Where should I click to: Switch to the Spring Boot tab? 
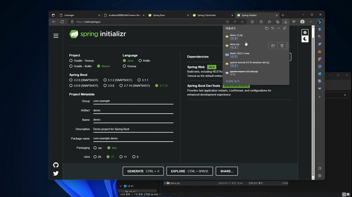(x=168, y=15)
